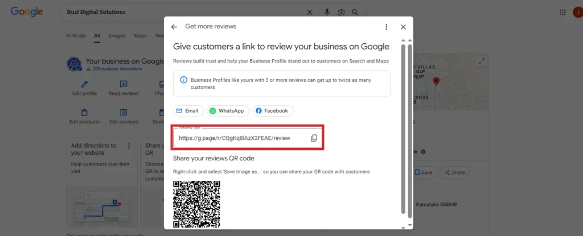The height and width of the screenshot is (236, 583).
Task: Start voice search with the microphone icon
Action: pyautogui.click(x=327, y=13)
